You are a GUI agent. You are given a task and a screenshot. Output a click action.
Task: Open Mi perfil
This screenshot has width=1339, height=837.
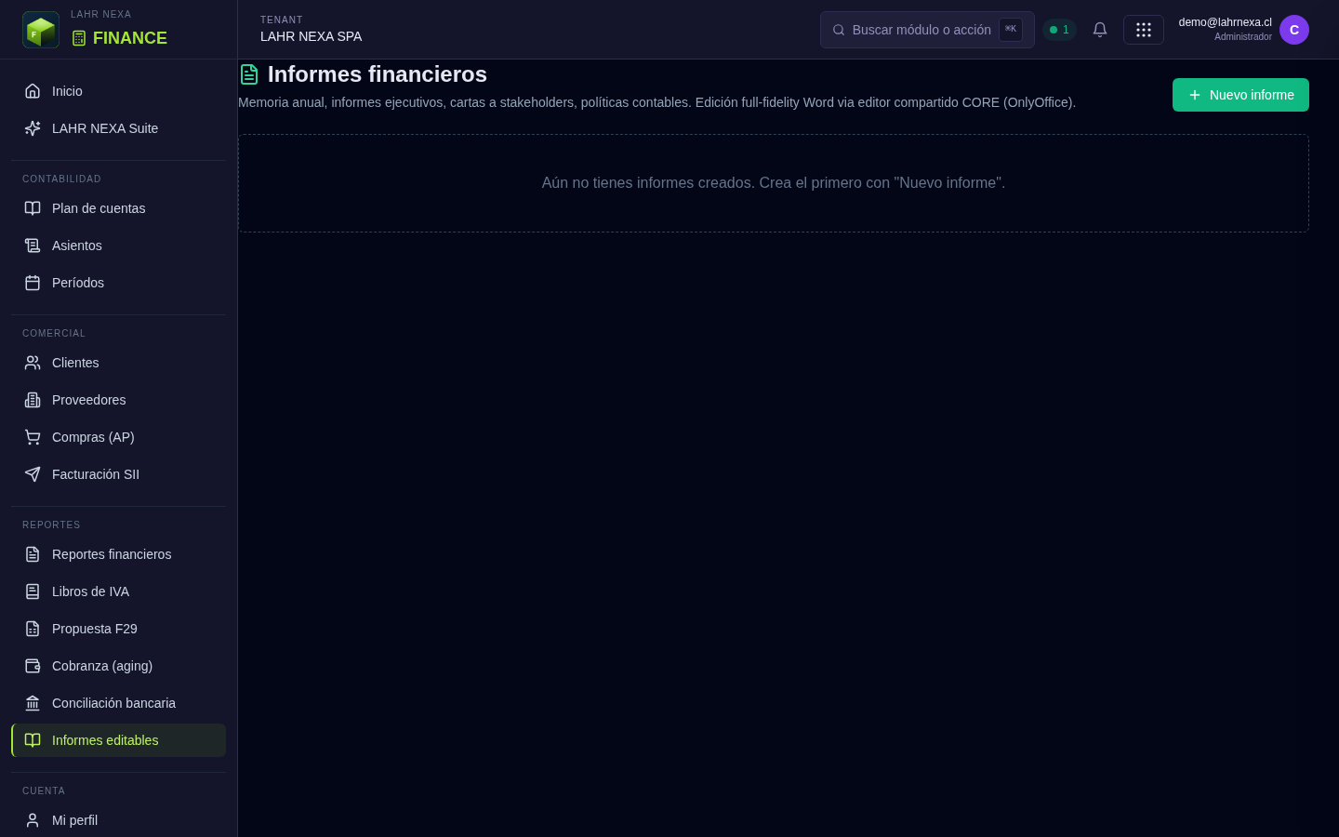click(118, 820)
